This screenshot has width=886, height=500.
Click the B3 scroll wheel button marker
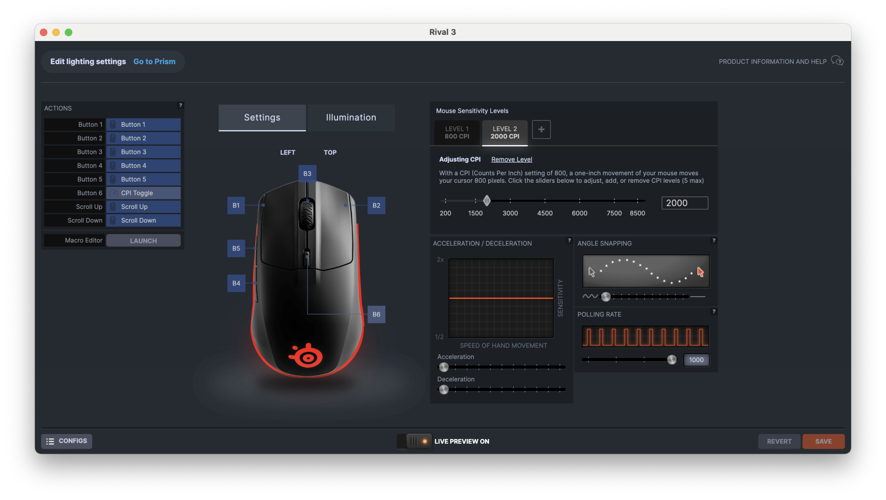tap(307, 174)
